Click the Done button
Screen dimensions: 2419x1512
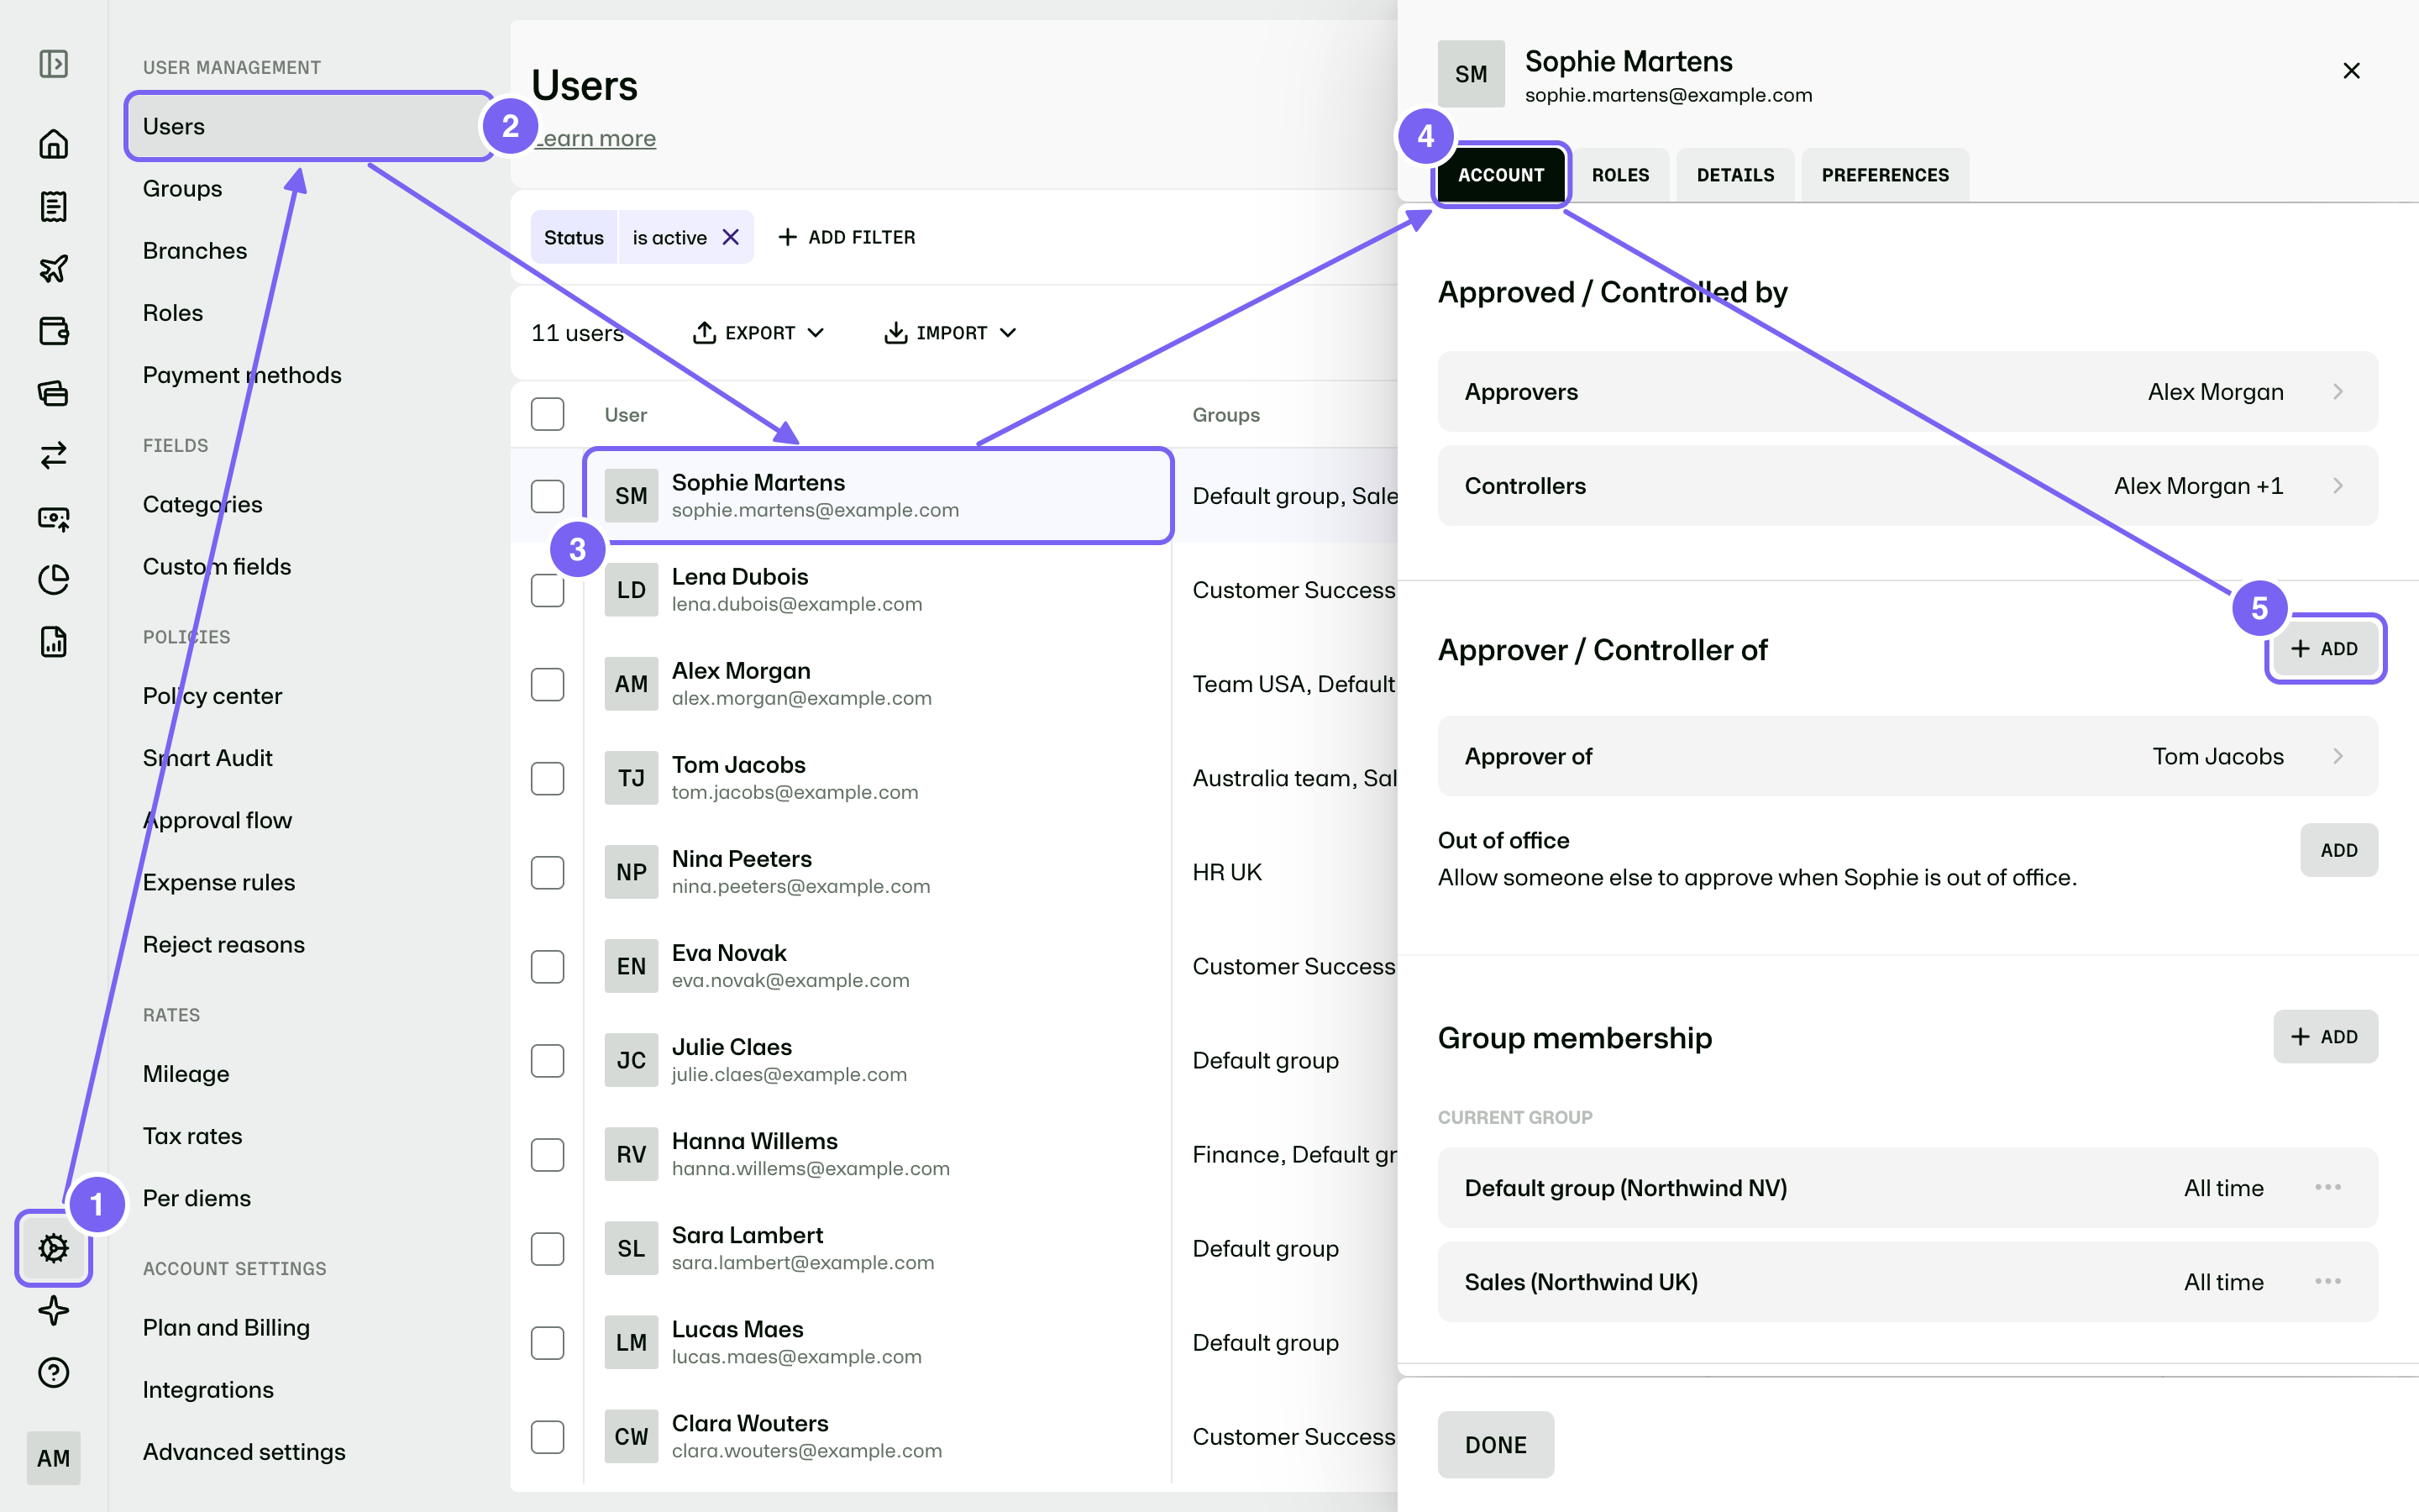[x=1495, y=1445]
